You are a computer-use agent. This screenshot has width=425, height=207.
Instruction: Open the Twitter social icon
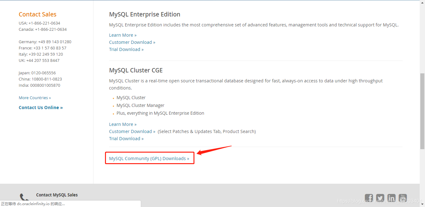[380, 198]
